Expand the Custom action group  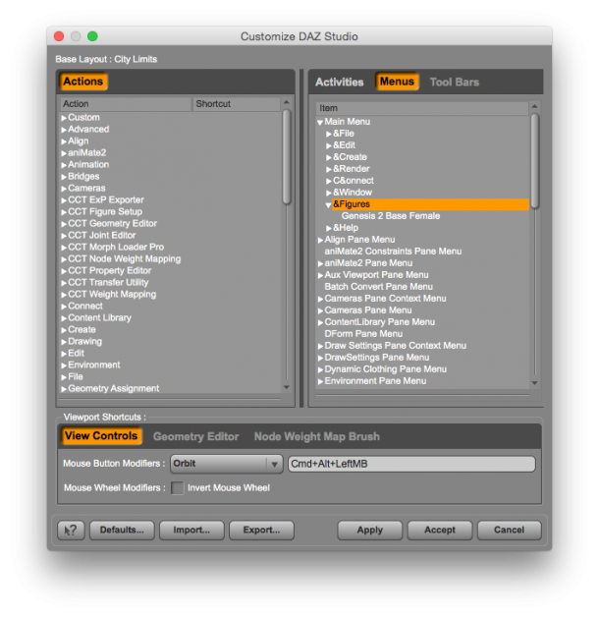click(x=64, y=118)
